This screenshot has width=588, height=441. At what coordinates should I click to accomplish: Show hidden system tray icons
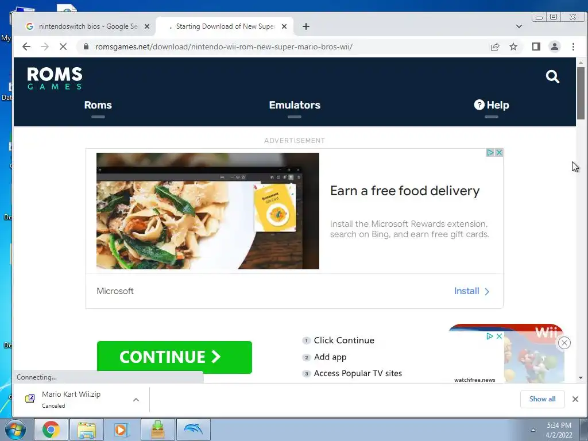533,430
